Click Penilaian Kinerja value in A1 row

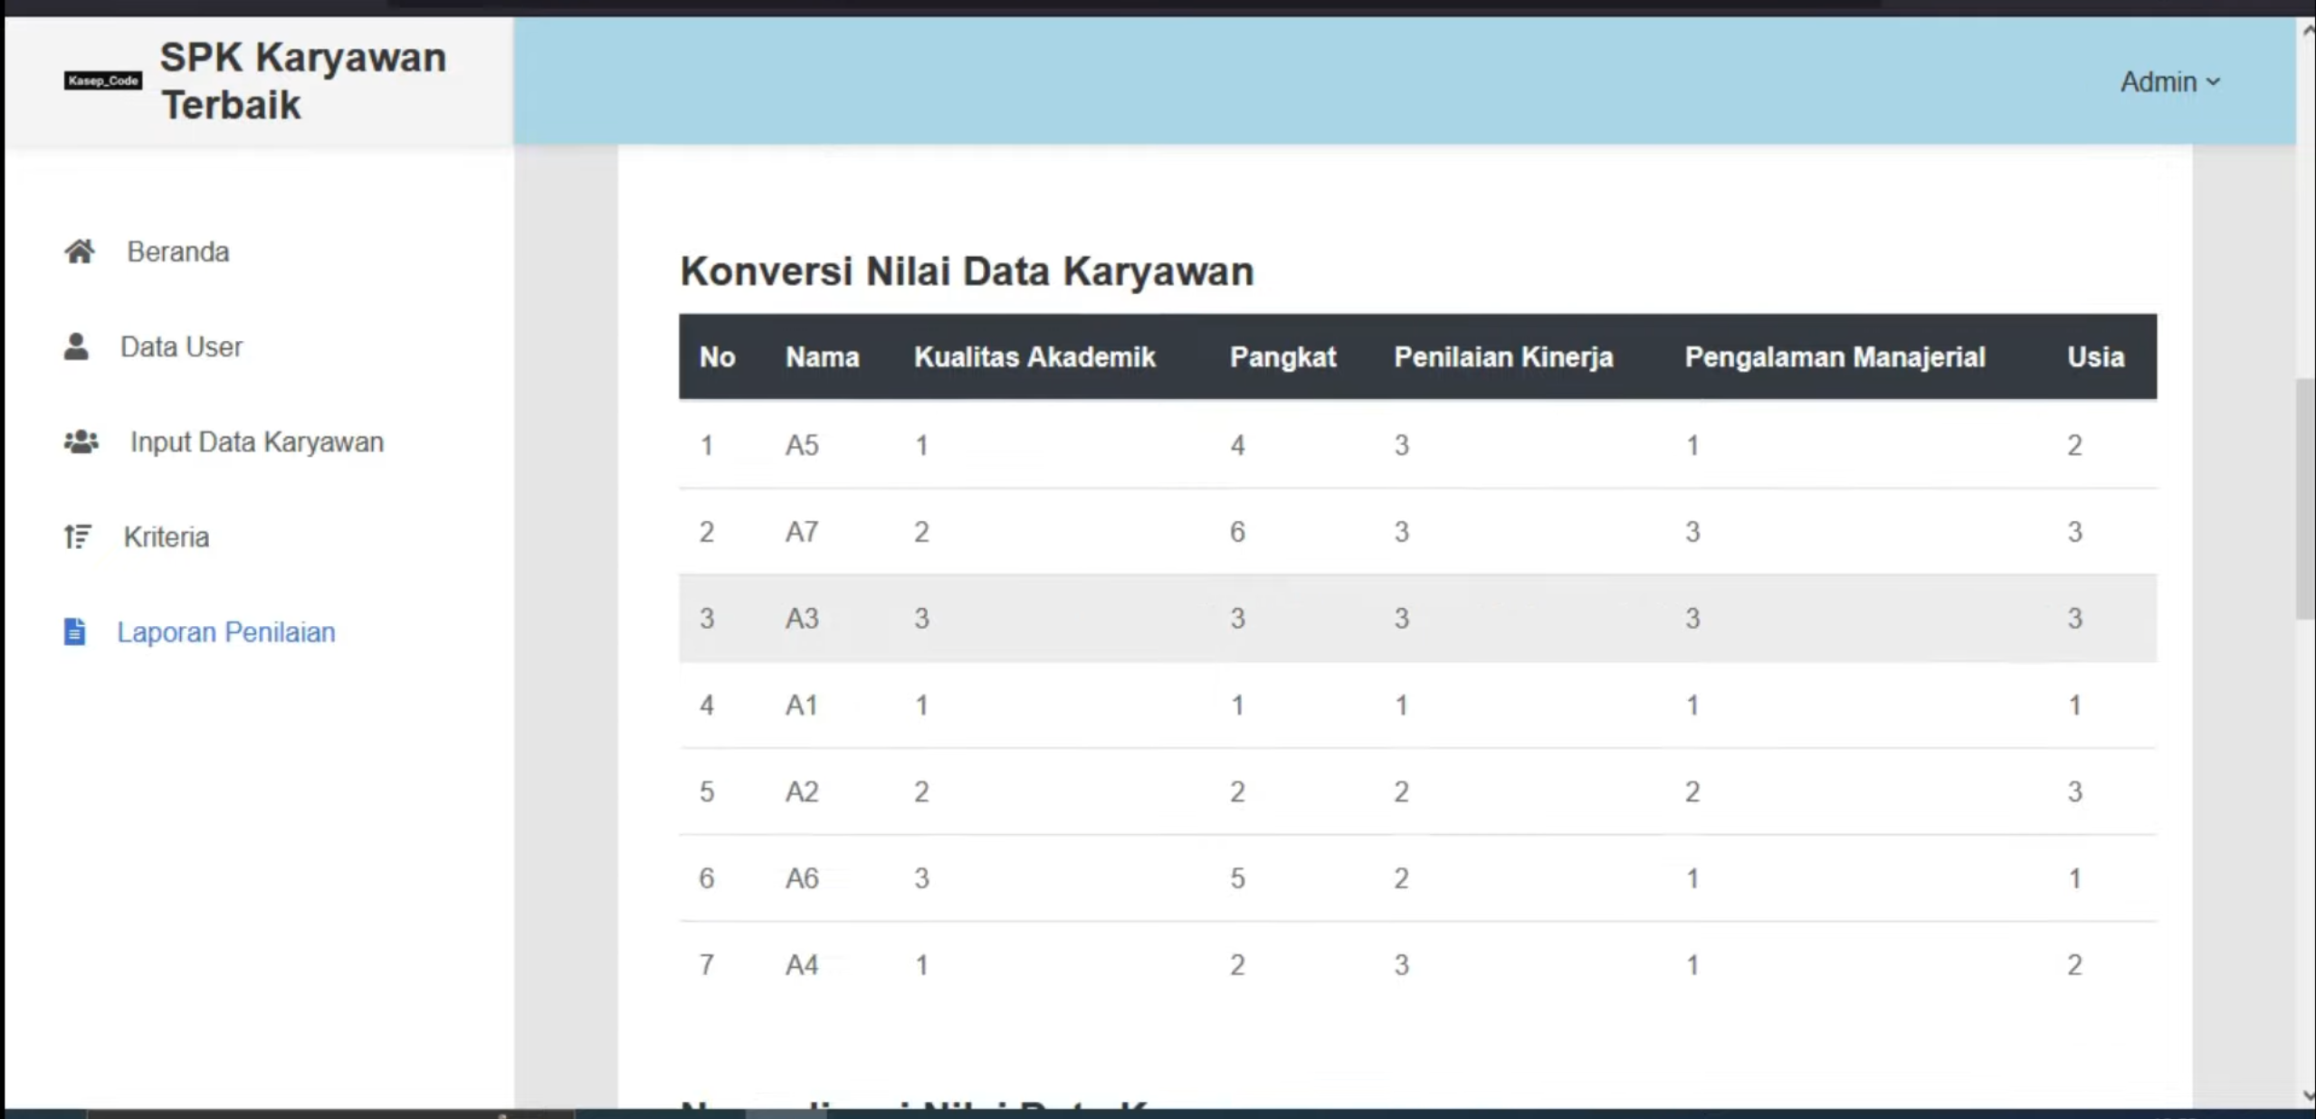click(1401, 706)
